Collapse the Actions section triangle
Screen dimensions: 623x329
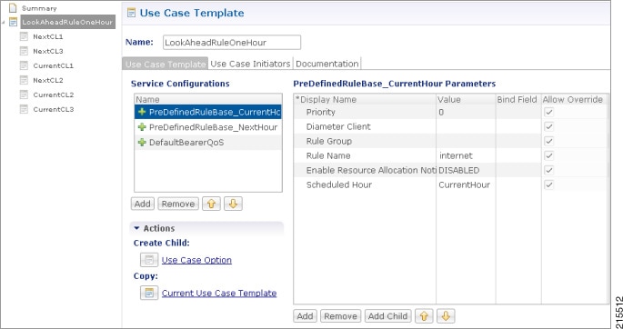click(136, 229)
